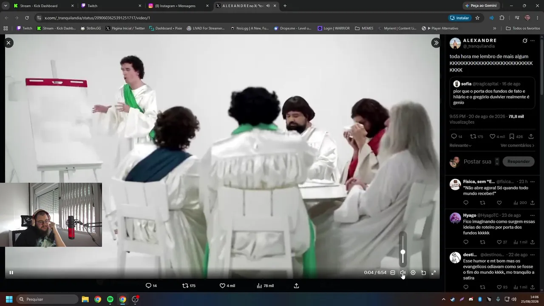Adjust the video volume slider handle
This screenshot has width=544, height=306.
point(403,252)
